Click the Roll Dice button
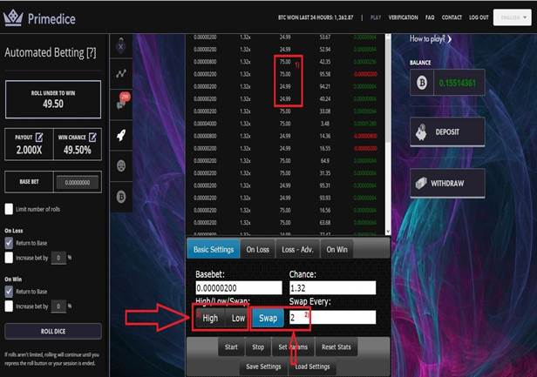Screen dimensions: 537x377 point(53,332)
